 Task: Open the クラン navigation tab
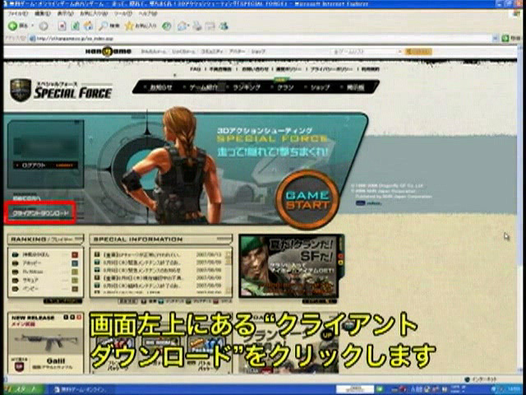coord(285,87)
